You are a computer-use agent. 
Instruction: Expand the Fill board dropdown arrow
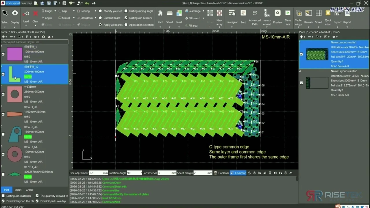coord(203,18)
